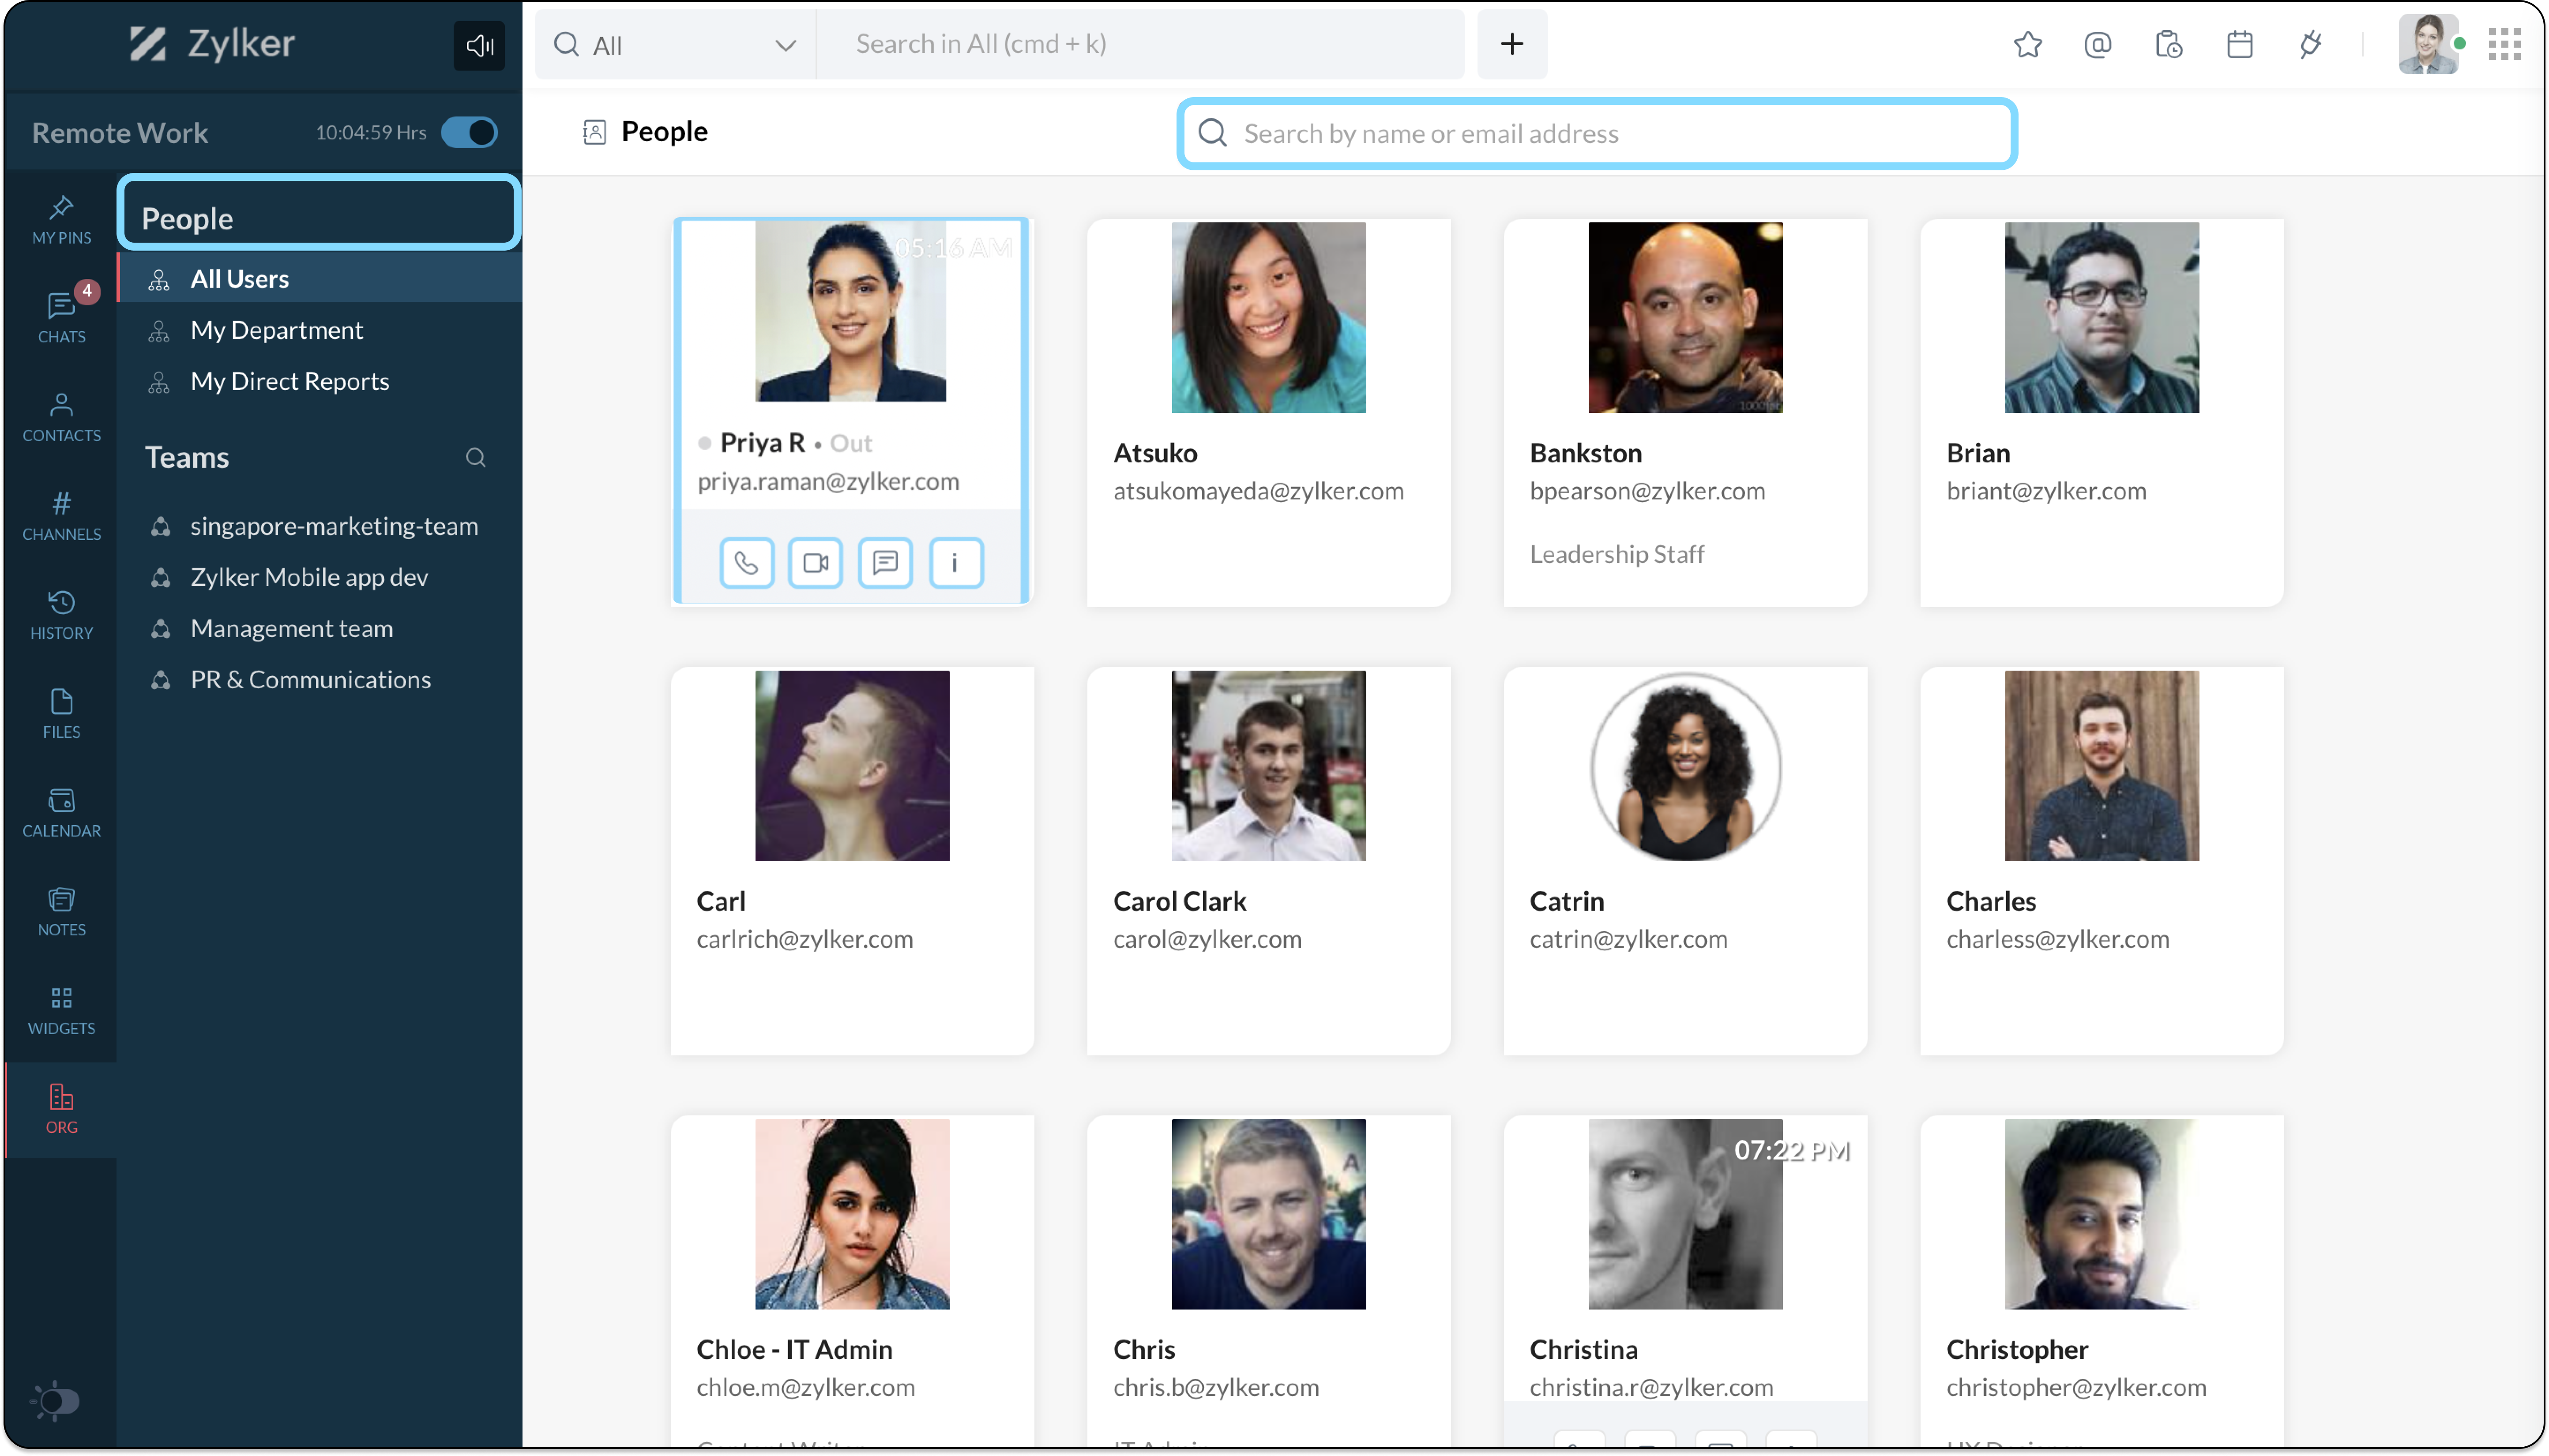The image size is (2549, 1456).
Task: Open the singapore-marketing-team team
Action: point(334,526)
